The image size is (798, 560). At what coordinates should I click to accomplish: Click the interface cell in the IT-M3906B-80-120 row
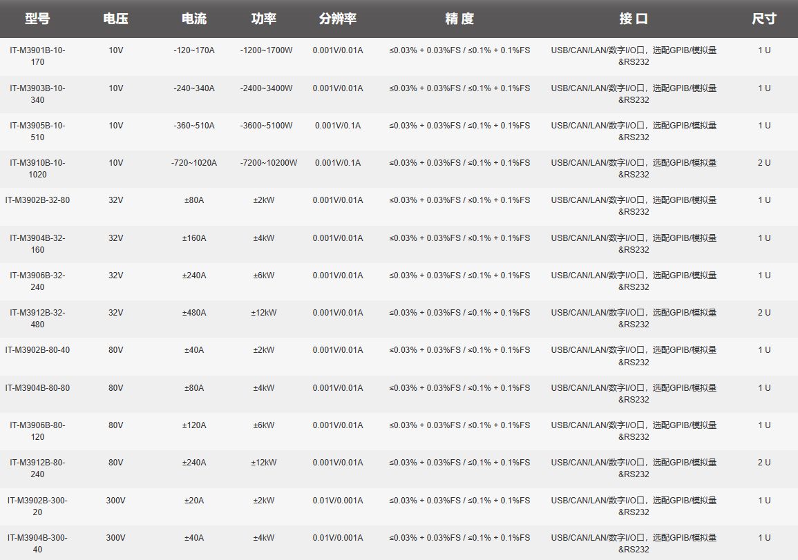pos(634,431)
